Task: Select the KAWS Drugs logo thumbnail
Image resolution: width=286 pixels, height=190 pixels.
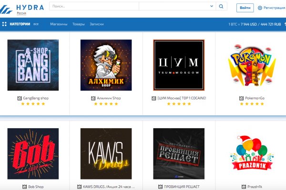Action: click(x=106, y=153)
